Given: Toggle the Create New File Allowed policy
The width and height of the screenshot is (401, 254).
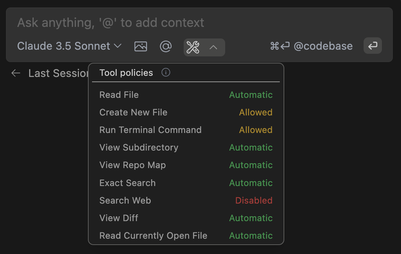Looking at the screenshot, I should pyautogui.click(x=255, y=112).
